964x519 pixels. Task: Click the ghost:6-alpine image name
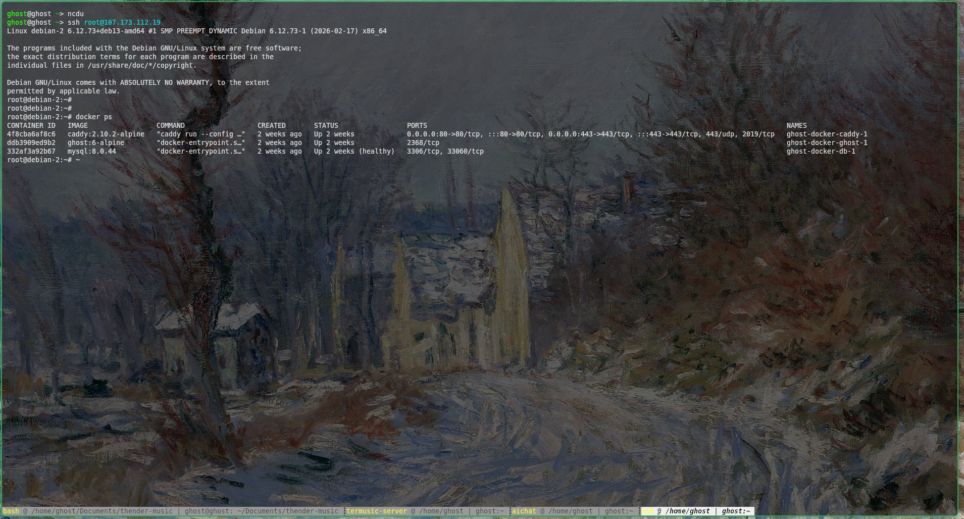tap(96, 143)
